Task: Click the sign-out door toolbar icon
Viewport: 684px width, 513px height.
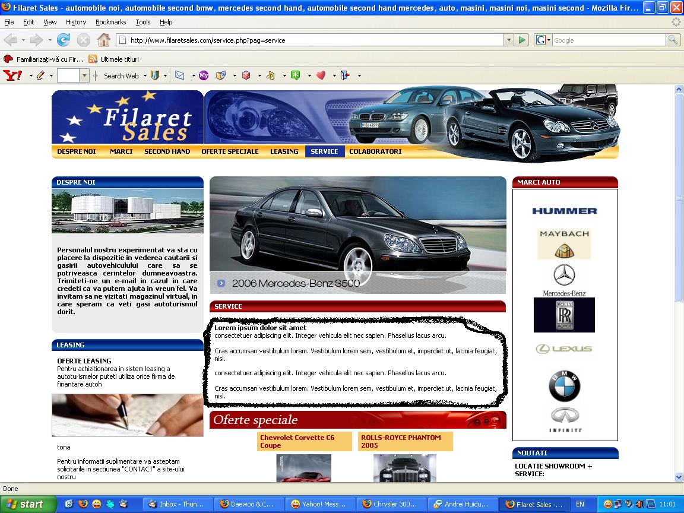Action: point(346,75)
